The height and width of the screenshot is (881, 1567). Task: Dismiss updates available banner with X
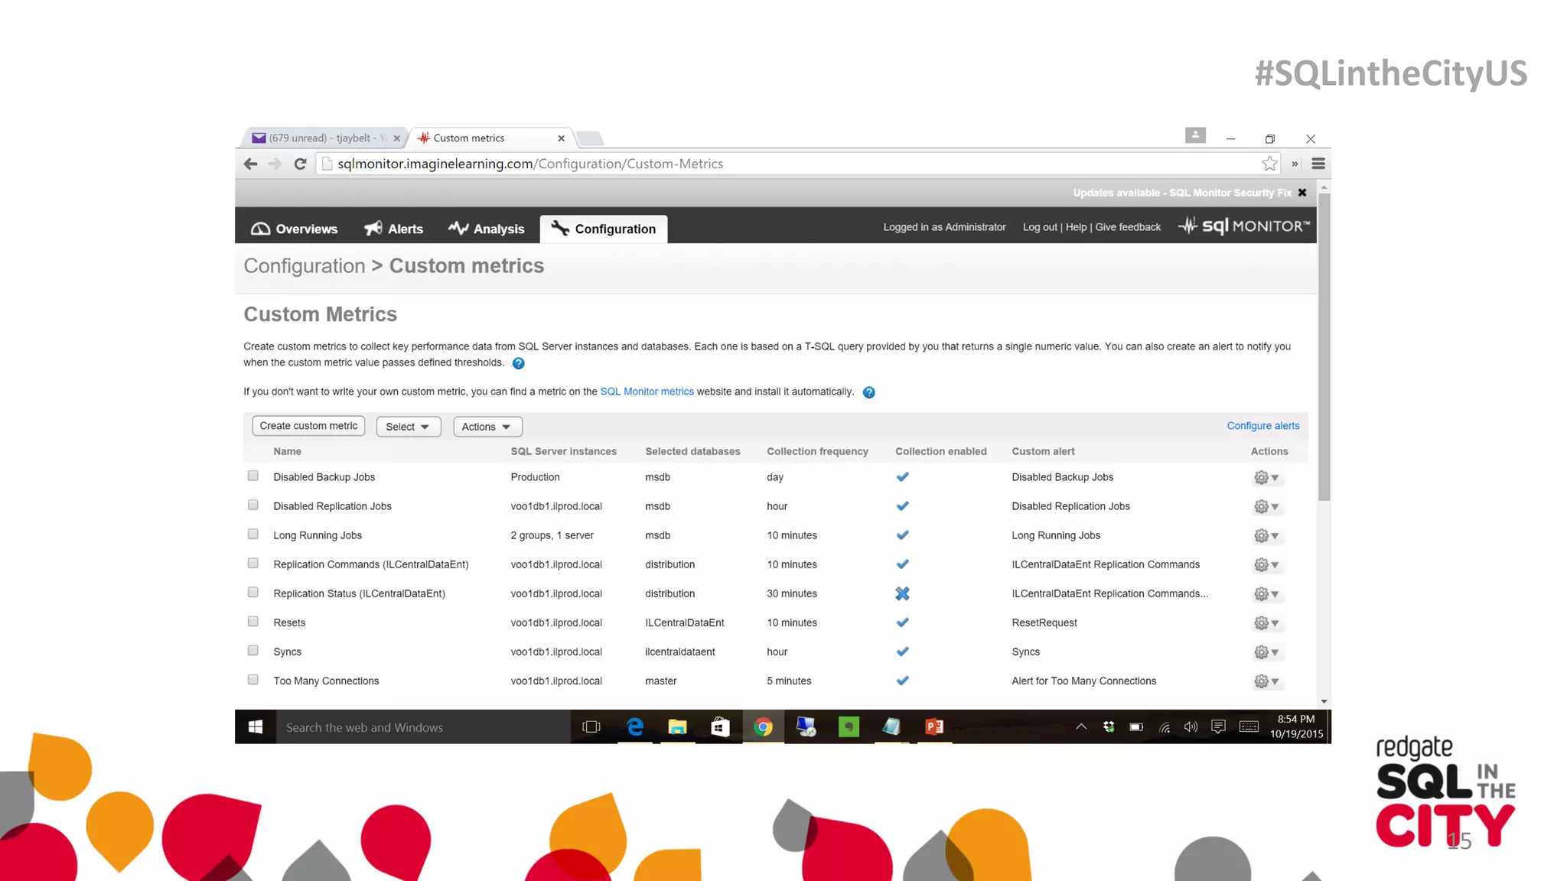(x=1302, y=193)
